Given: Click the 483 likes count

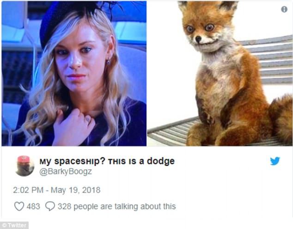Looking at the screenshot, I should 33,206.
